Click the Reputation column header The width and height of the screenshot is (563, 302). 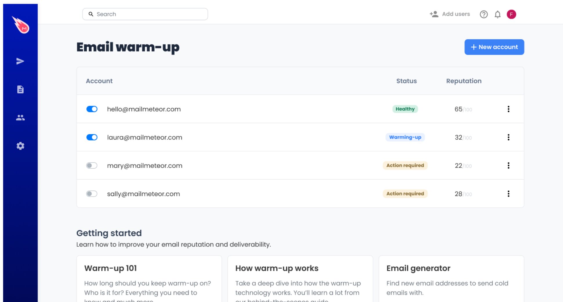[464, 81]
